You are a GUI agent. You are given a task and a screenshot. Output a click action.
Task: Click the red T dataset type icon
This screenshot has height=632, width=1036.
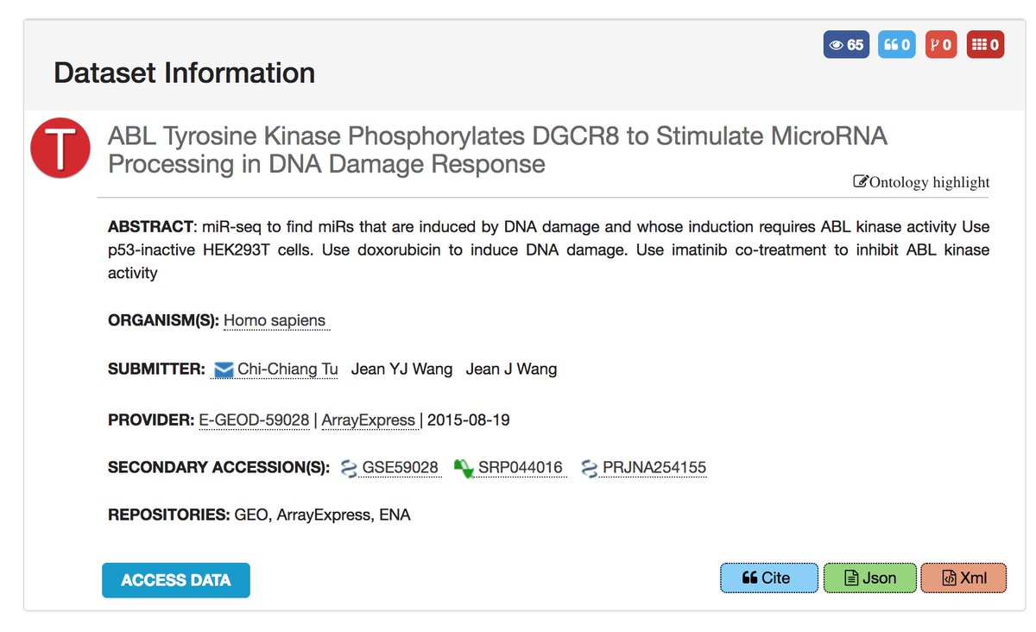tap(60, 149)
